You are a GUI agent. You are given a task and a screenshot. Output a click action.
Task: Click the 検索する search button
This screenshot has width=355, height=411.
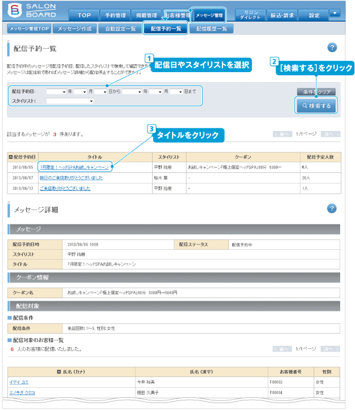coord(316,106)
